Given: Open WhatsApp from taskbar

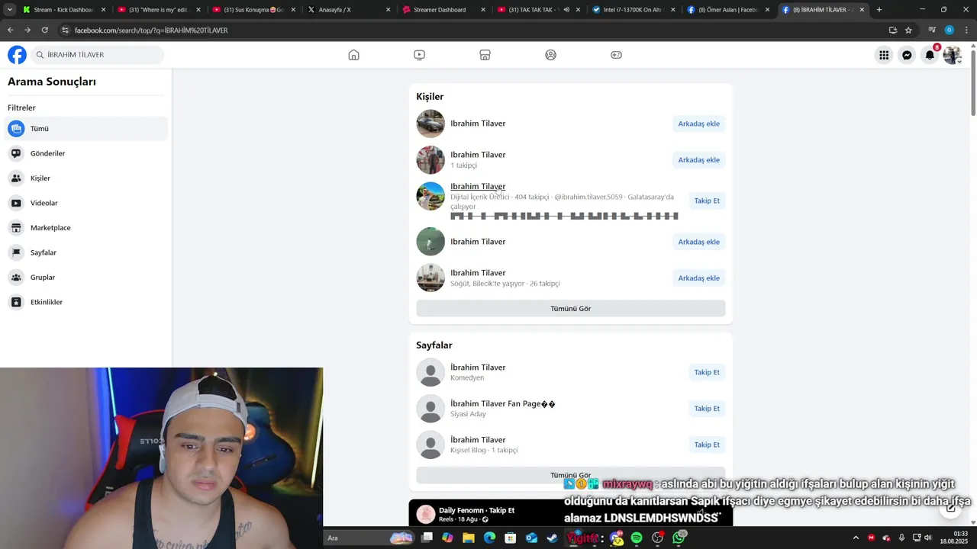Looking at the screenshot, I should (x=679, y=538).
